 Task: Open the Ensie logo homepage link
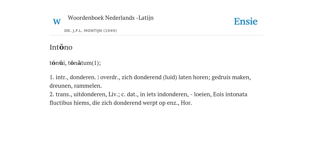pos(245,21)
